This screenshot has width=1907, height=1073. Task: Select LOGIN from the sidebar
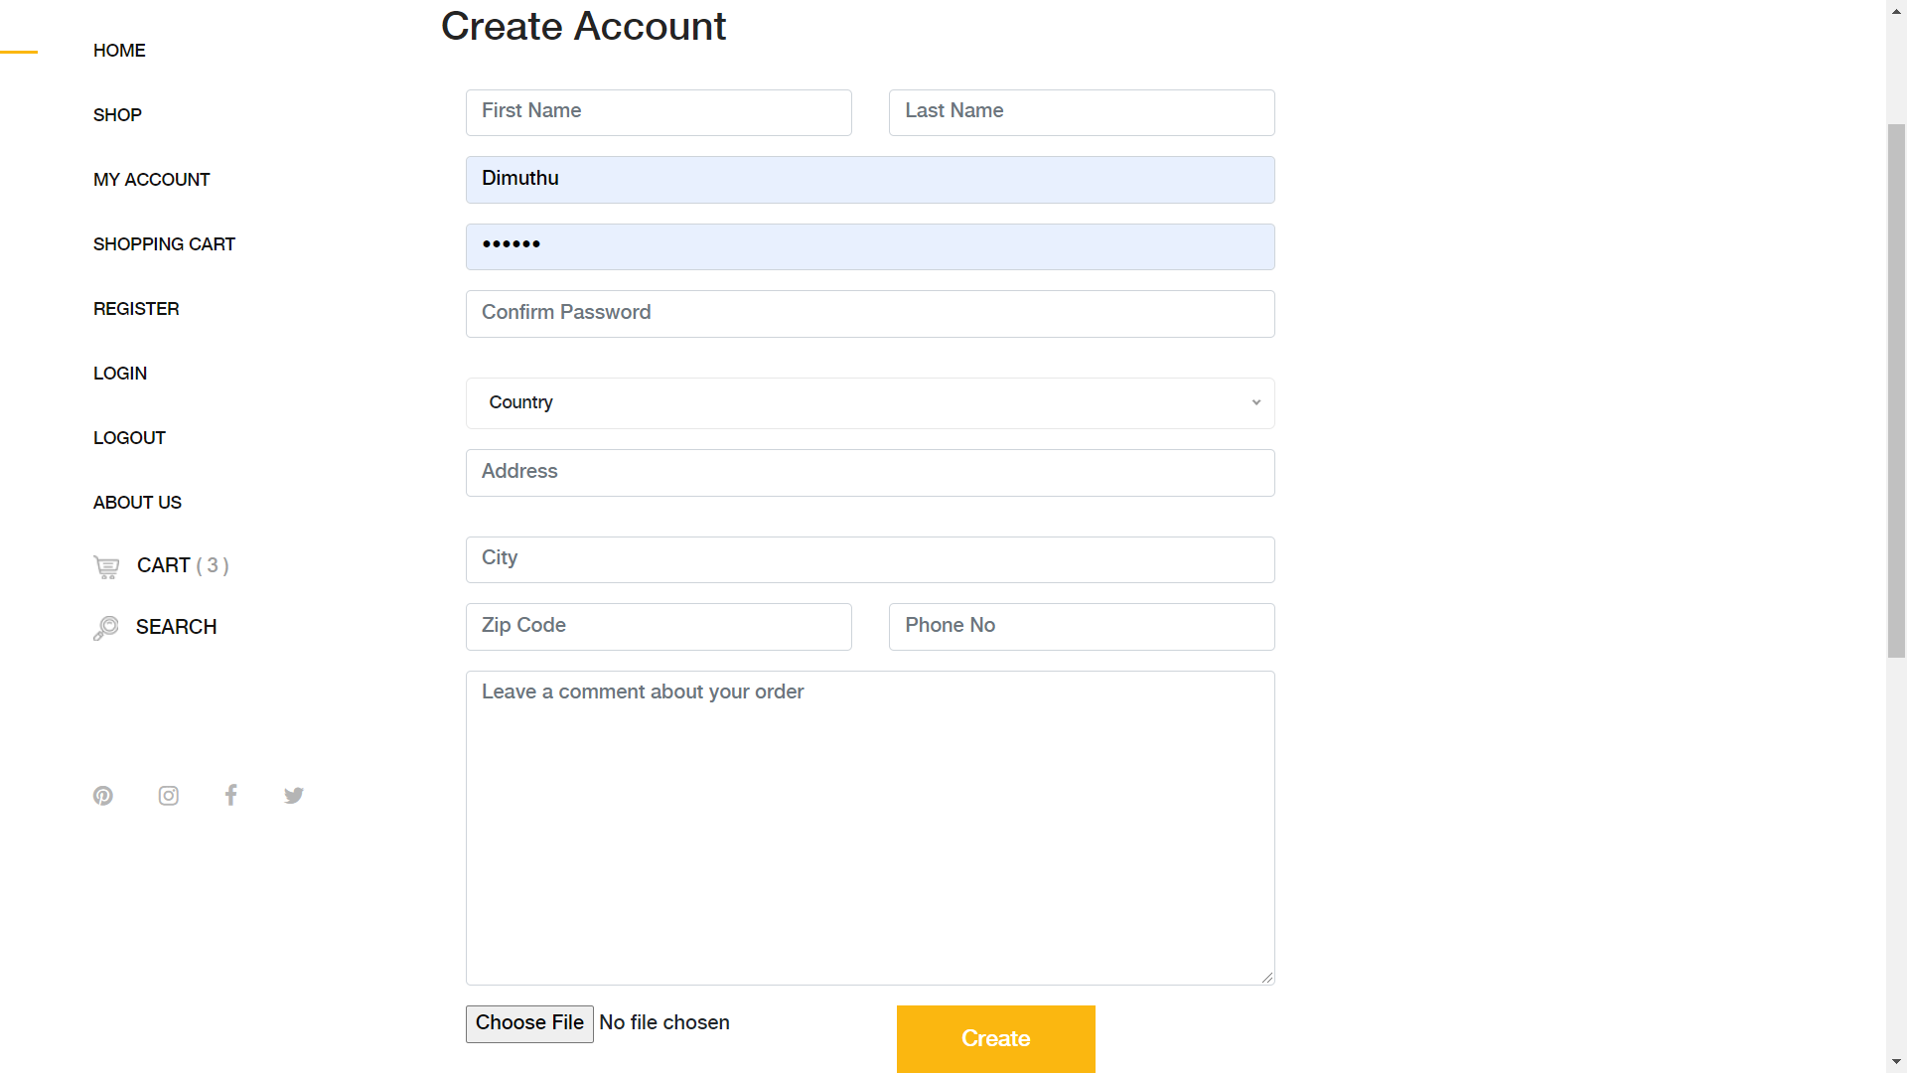[x=119, y=374]
